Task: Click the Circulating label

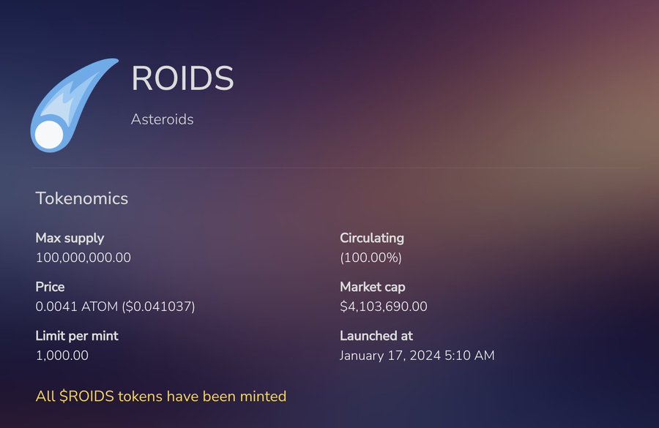Action: (x=371, y=238)
